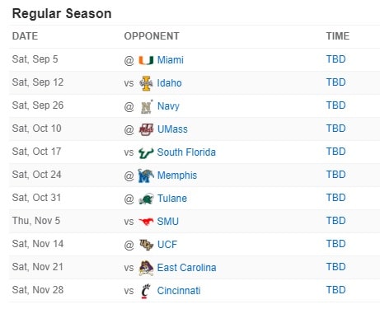Click the UMass logo icon
The image size is (380, 309).
click(x=146, y=129)
